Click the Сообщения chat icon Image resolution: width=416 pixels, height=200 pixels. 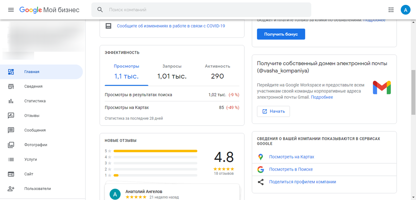click(x=11, y=130)
